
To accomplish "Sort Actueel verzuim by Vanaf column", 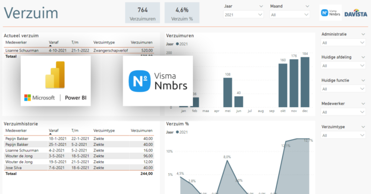I will click(x=54, y=42).
